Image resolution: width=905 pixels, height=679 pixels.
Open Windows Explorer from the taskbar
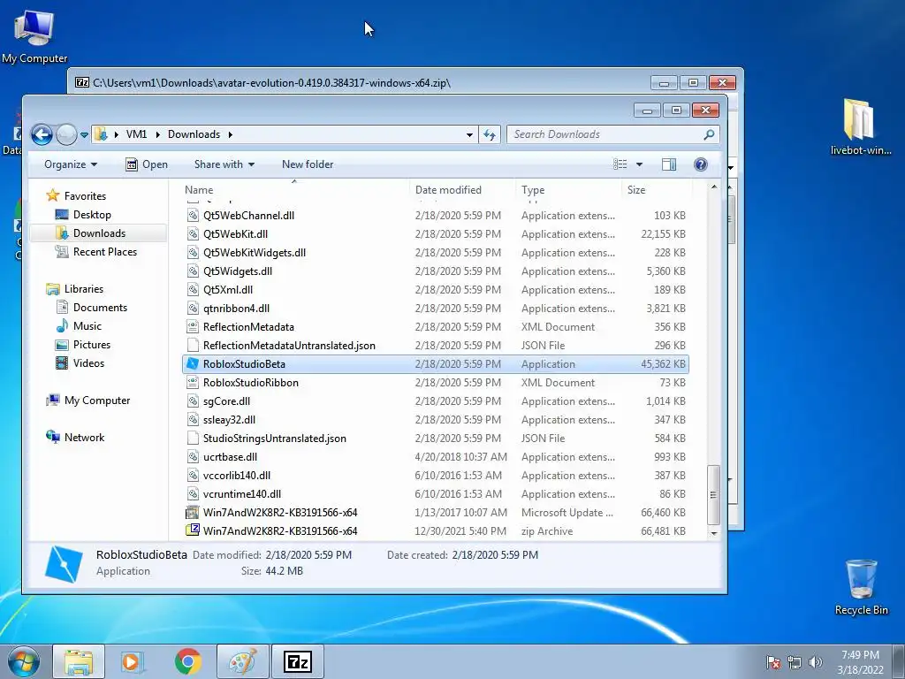[x=79, y=661]
